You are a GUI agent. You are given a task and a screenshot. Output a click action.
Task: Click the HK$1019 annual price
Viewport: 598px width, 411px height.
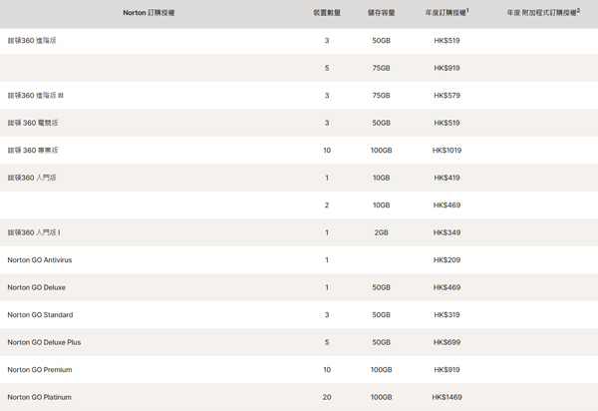[447, 151]
